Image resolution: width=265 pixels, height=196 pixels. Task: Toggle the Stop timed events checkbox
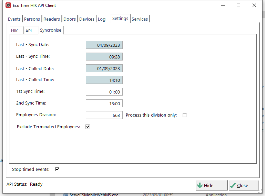click(x=57, y=169)
